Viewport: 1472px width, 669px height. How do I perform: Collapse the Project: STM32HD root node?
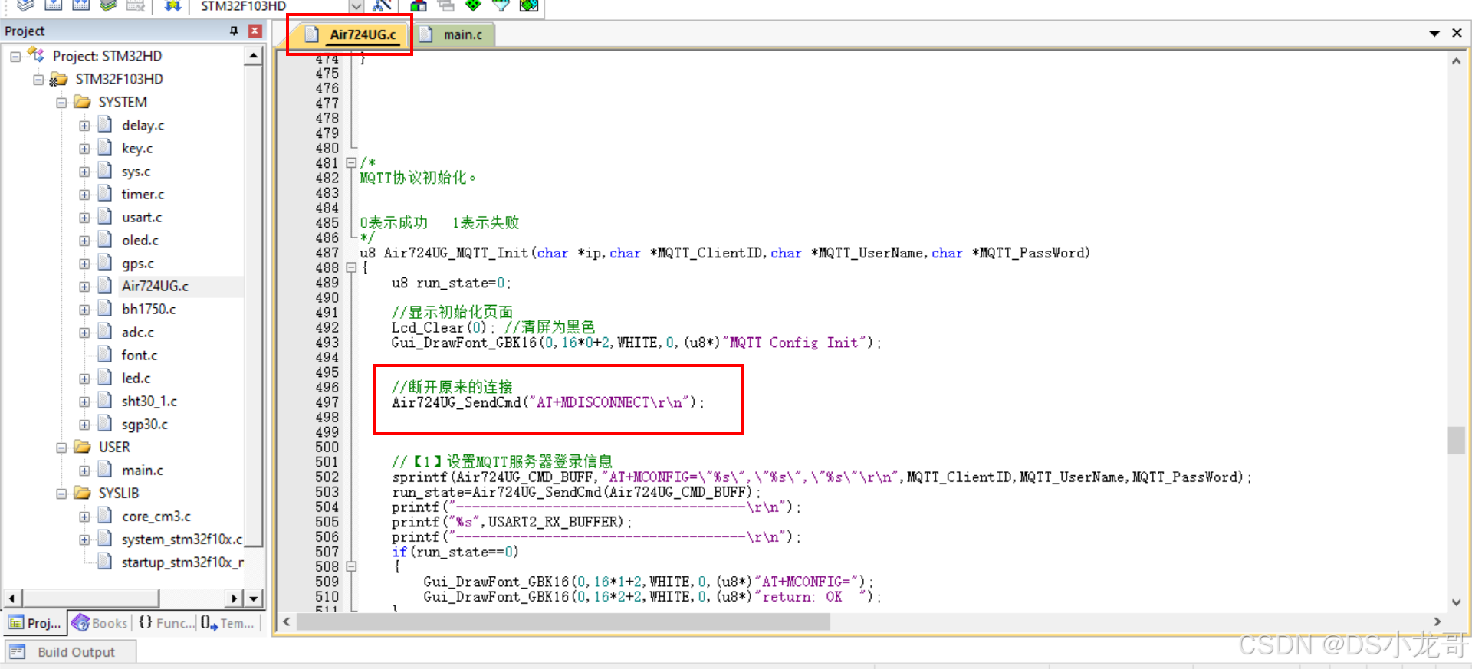click(x=15, y=57)
